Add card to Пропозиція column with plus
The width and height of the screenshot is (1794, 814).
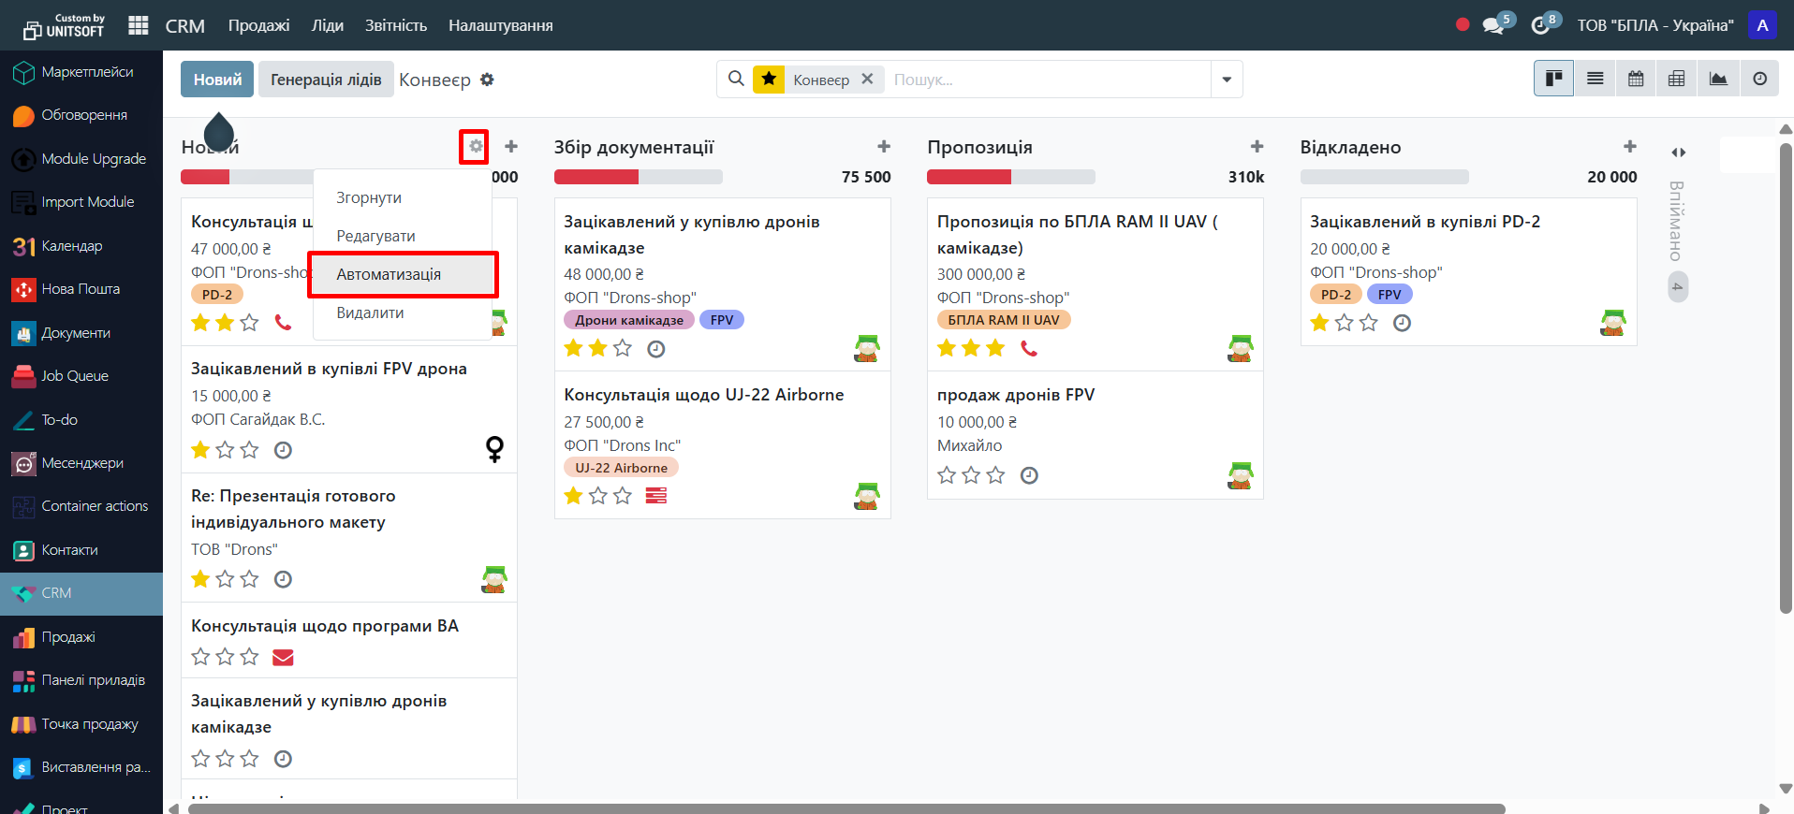pyautogui.click(x=1257, y=147)
